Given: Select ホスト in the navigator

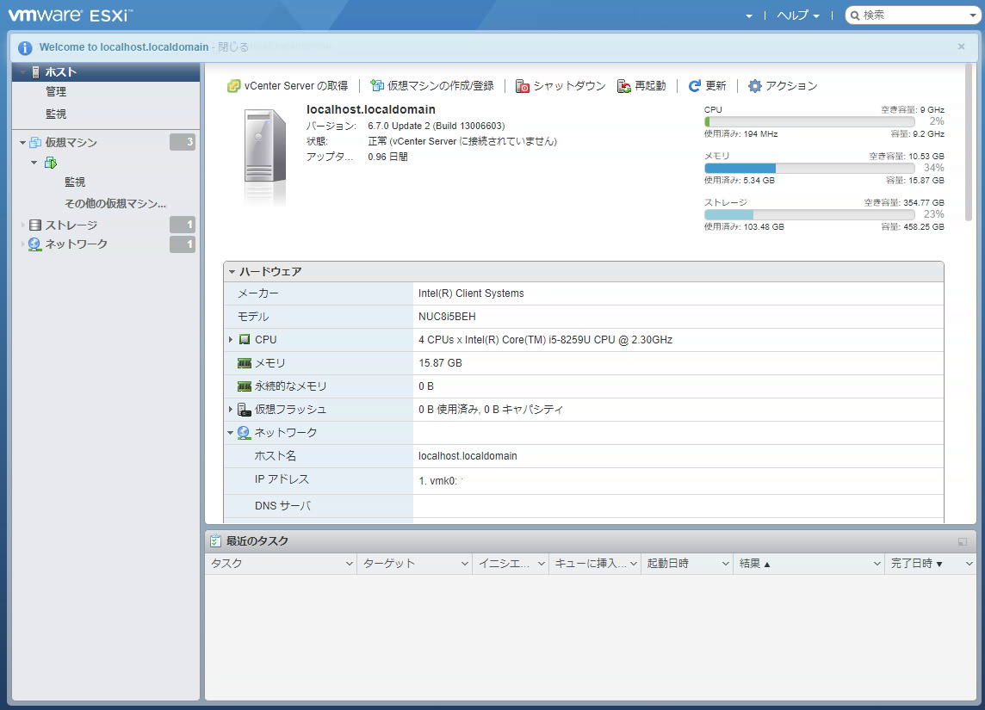Looking at the screenshot, I should [106, 72].
